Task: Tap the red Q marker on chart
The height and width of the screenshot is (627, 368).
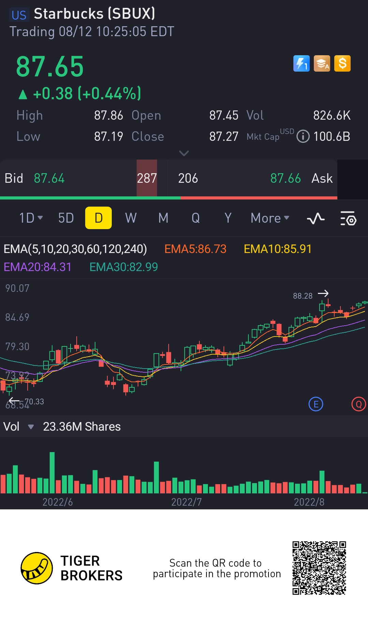Action: [x=359, y=404]
